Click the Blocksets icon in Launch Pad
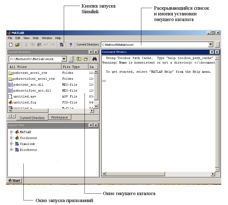The image size is (228, 205). pos(17,150)
